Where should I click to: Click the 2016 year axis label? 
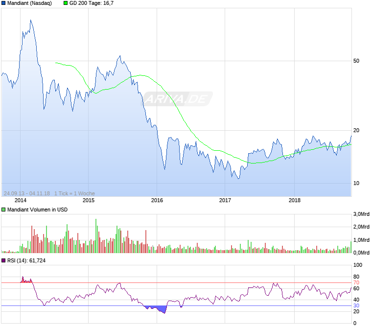pyautogui.click(x=157, y=200)
